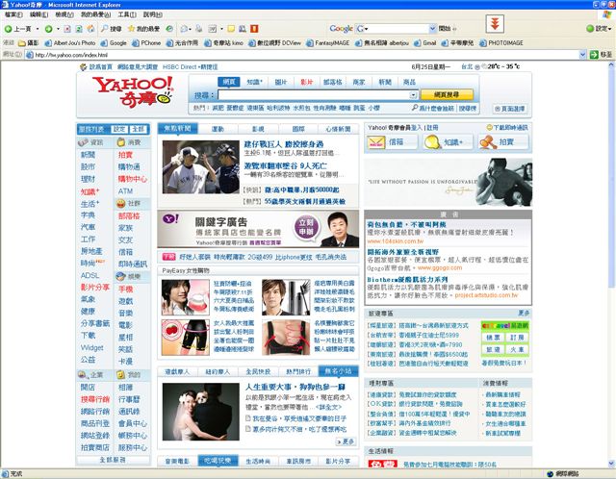Open the DCView bookmark in links bar
This screenshot has width=616, height=479.
[x=274, y=43]
